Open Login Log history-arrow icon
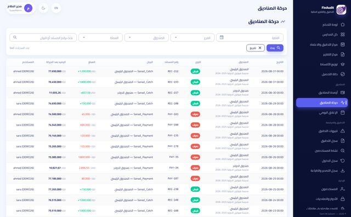 (342, 161)
